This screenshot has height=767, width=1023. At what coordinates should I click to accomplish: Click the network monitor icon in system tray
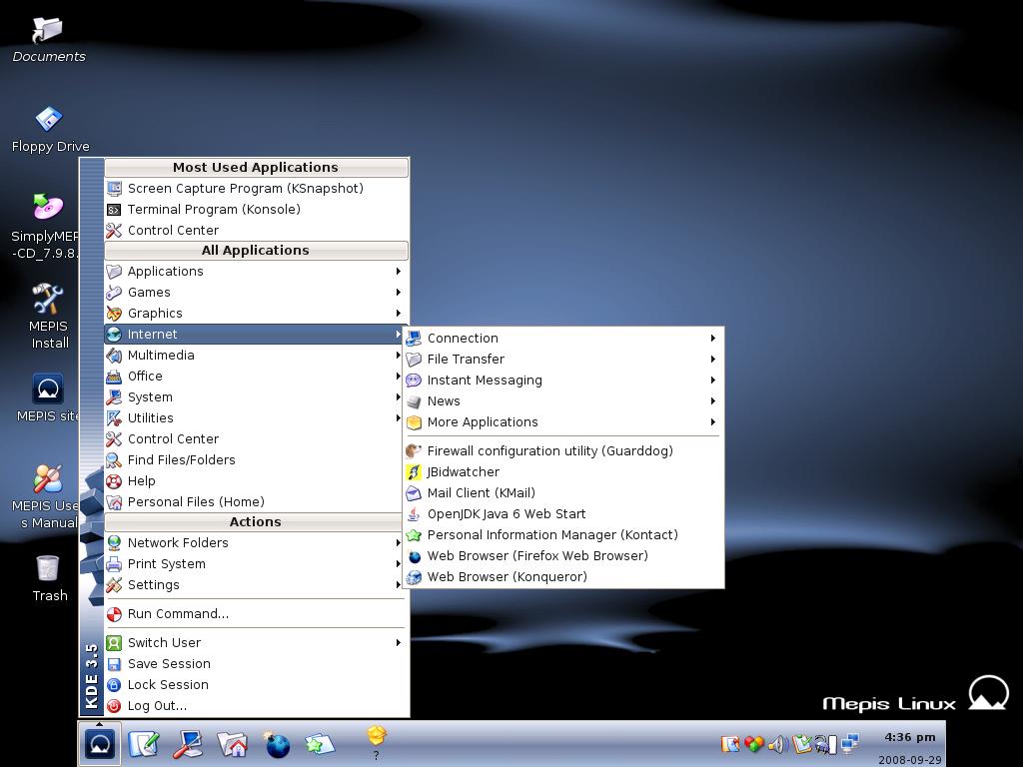tap(850, 744)
